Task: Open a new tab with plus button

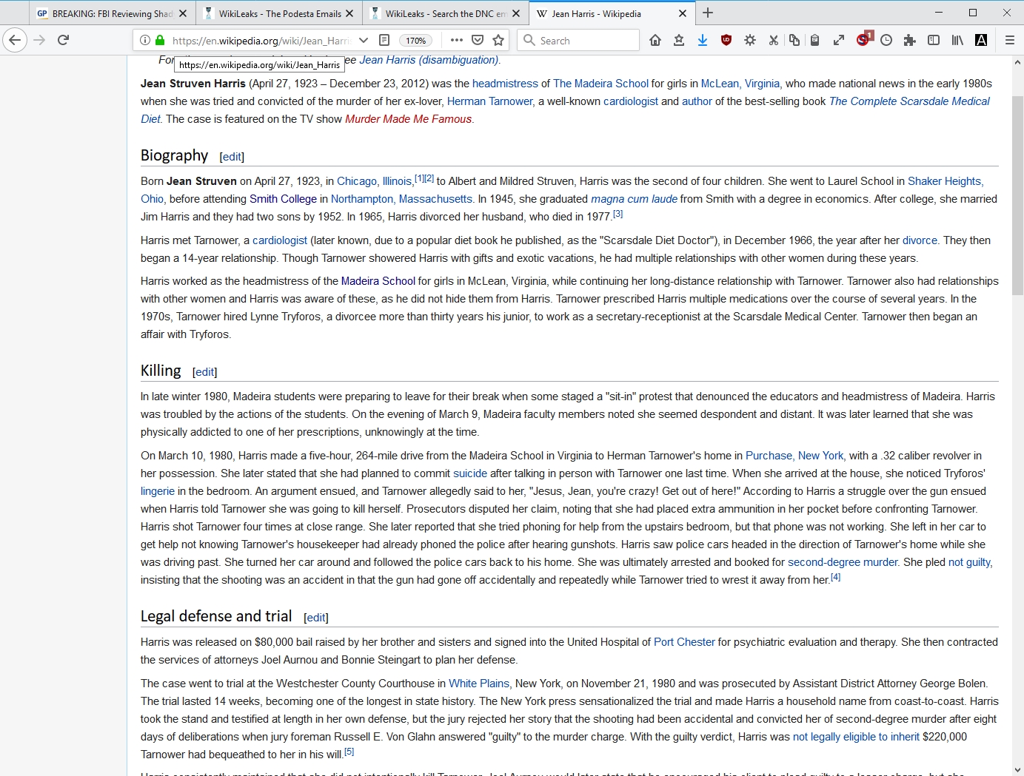Action: (708, 13)
